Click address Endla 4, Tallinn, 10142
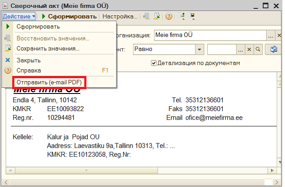 click(45, 100)
